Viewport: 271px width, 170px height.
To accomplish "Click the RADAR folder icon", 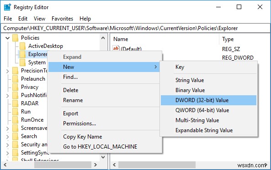I will [x=15, y=103].
